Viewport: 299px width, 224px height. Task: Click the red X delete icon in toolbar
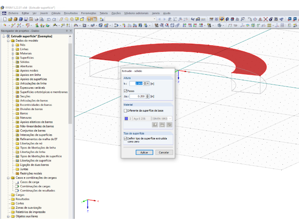[266, 19]
